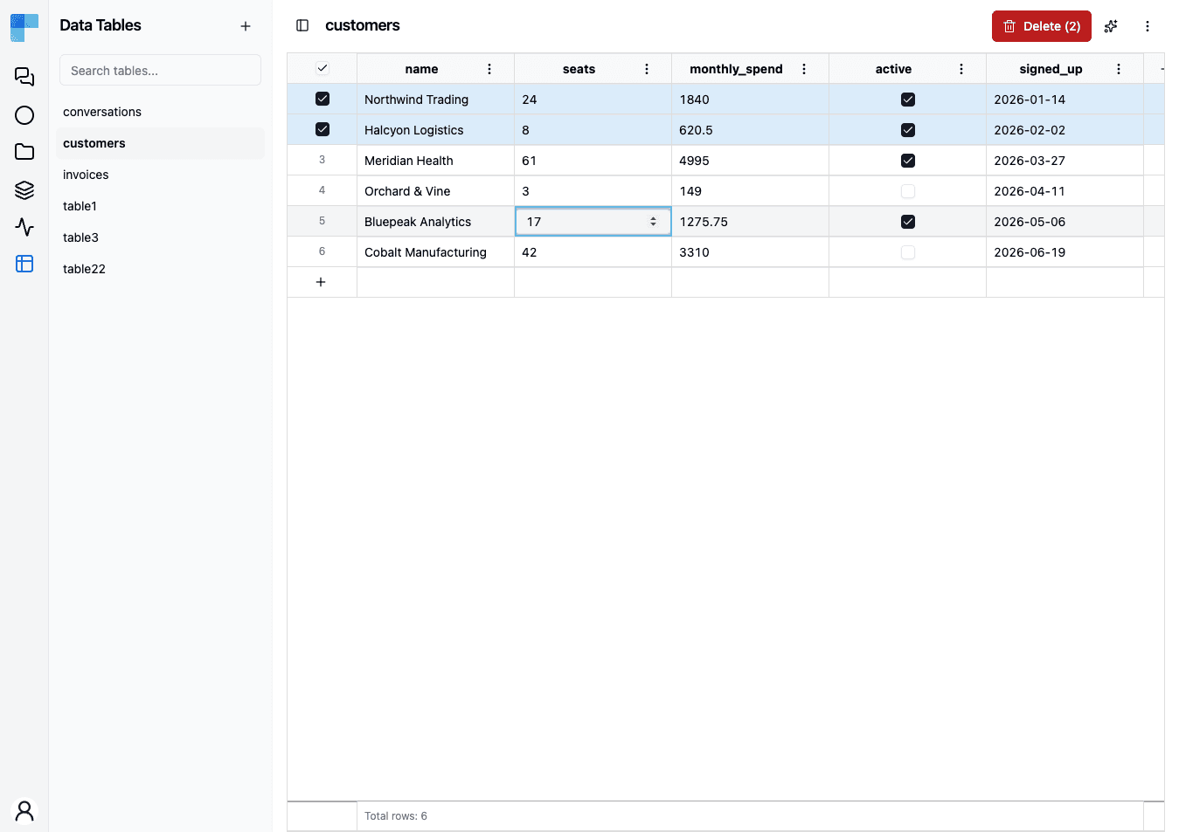Open the user profile icon
1179x832 pixels.
pyautogui.click(x=24, y=811)
